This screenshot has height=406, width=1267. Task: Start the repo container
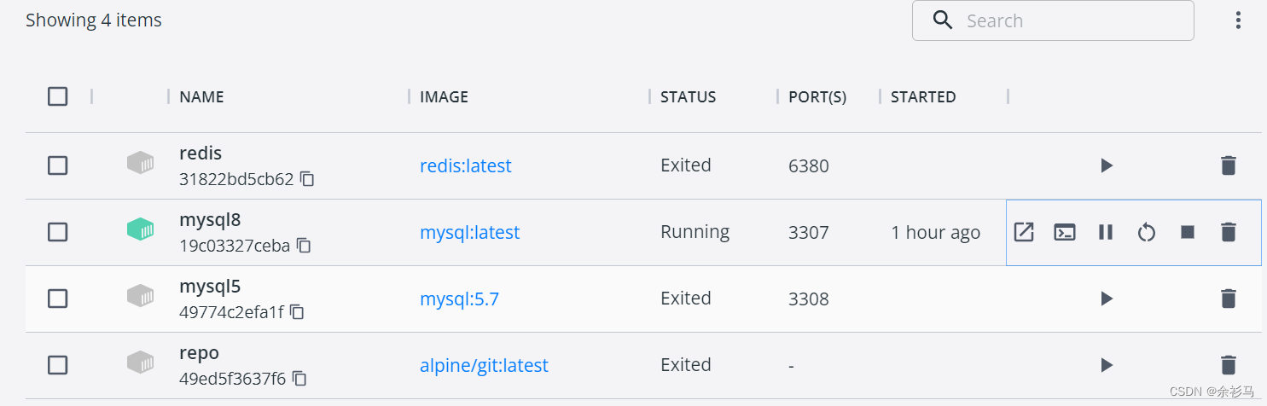tap(1107, 365)
